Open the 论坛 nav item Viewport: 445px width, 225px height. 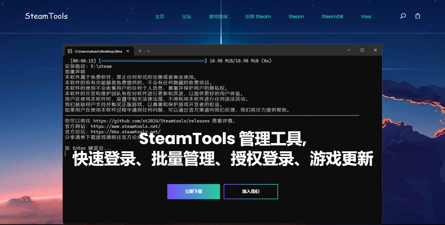(187, 17)
